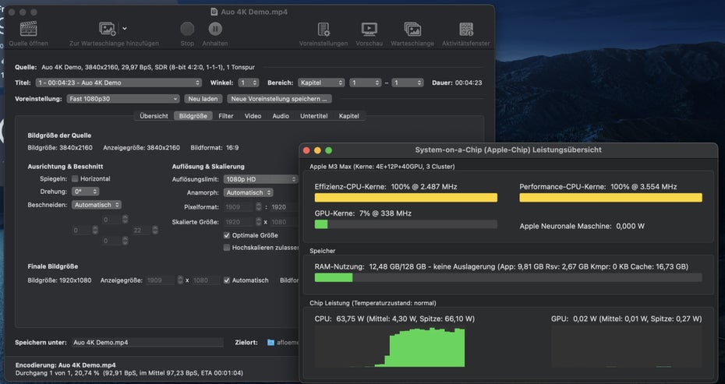This screenshot has height=384, width=725.
Task: Open the Vorschau preview window
Action: [369, 29]
